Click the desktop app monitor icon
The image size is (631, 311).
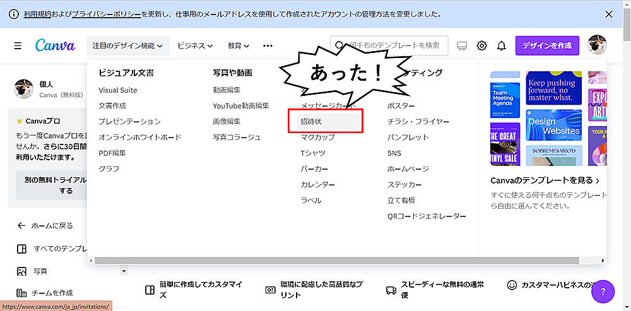click(462, 45)
